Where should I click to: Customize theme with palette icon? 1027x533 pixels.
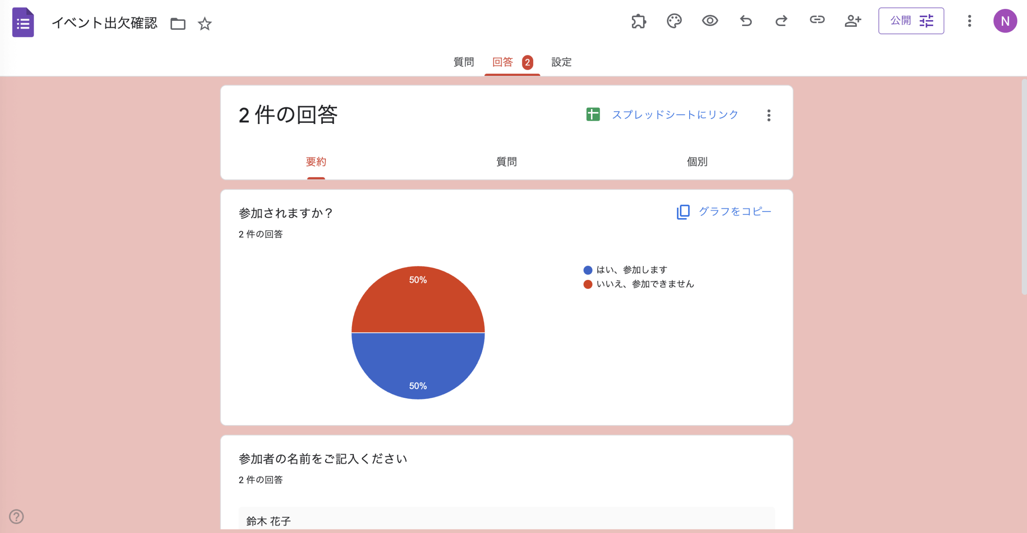click(674, 21)
